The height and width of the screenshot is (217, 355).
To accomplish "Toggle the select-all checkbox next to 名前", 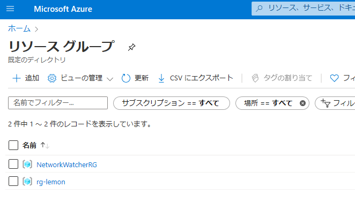I will (13, 145).
